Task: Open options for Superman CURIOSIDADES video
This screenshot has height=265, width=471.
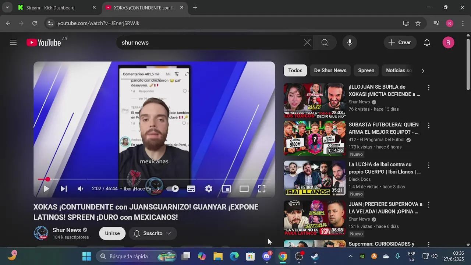Action: tap(429, 244)
